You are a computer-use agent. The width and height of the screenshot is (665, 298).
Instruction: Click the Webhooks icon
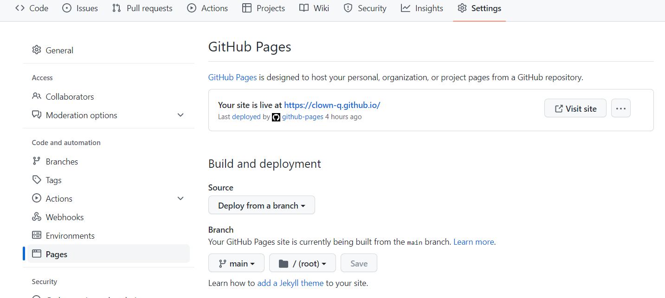click(x=37, y=217)
